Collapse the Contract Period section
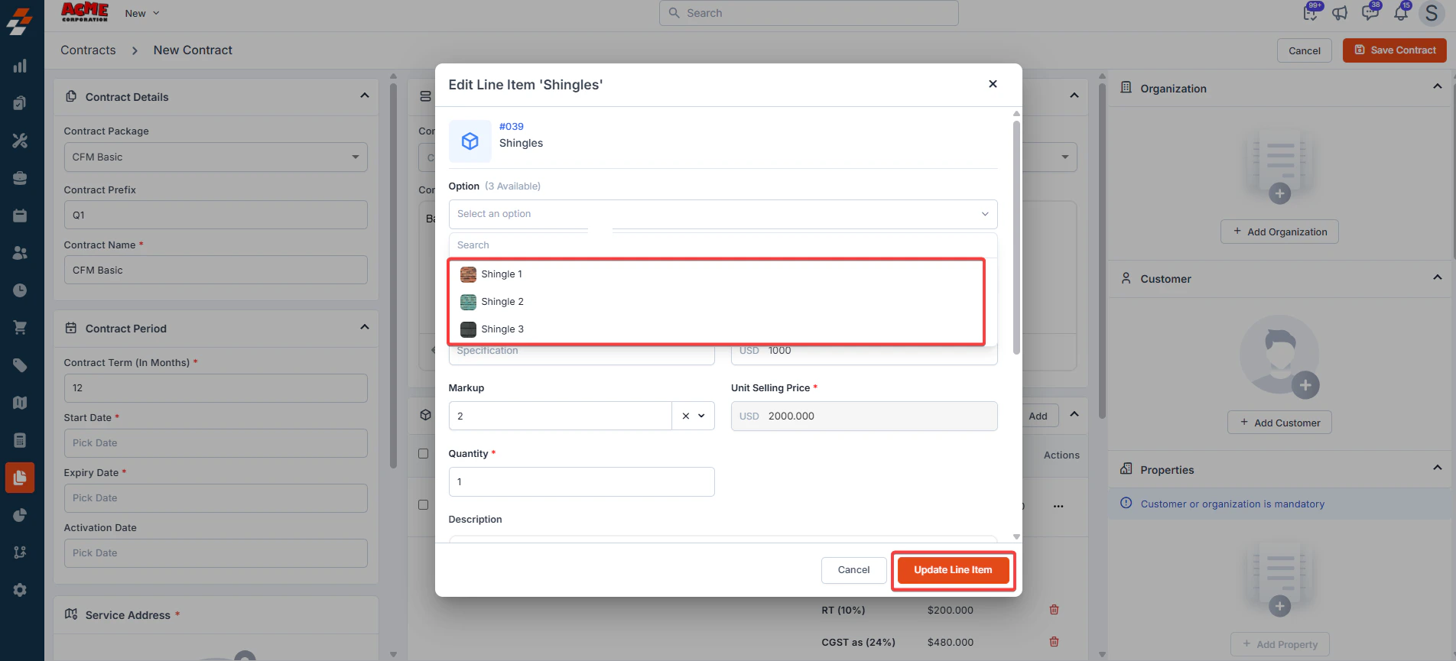 coord(365,327)
